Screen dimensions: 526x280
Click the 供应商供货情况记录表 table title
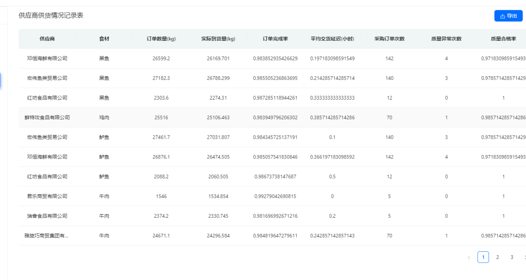[51, 16]
